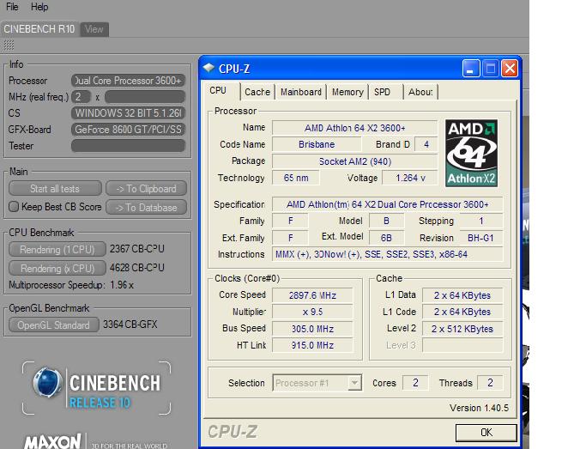This screenshot has height=449, width=574.
Task: Click the Level 2 value 2 x 512 KBytes
Action: (462, 329)
